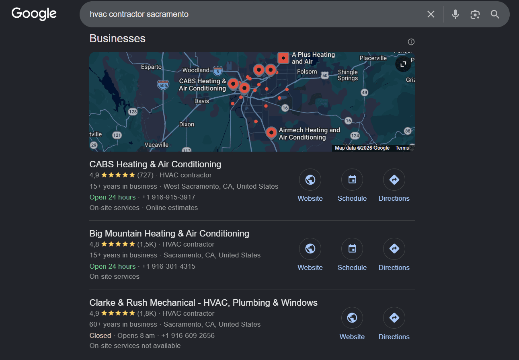Click the Big Mountain Schedule label
The height and width of the screenshot is (360, 519).
pyautogui.click(x=352, y=267)
